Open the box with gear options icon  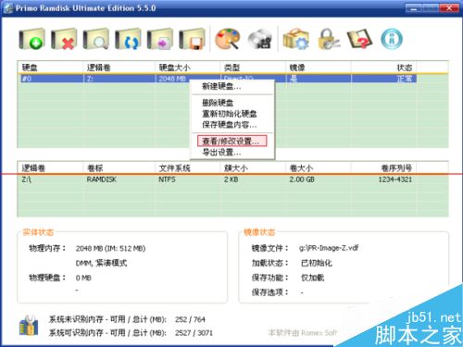[x=295, y=39]
